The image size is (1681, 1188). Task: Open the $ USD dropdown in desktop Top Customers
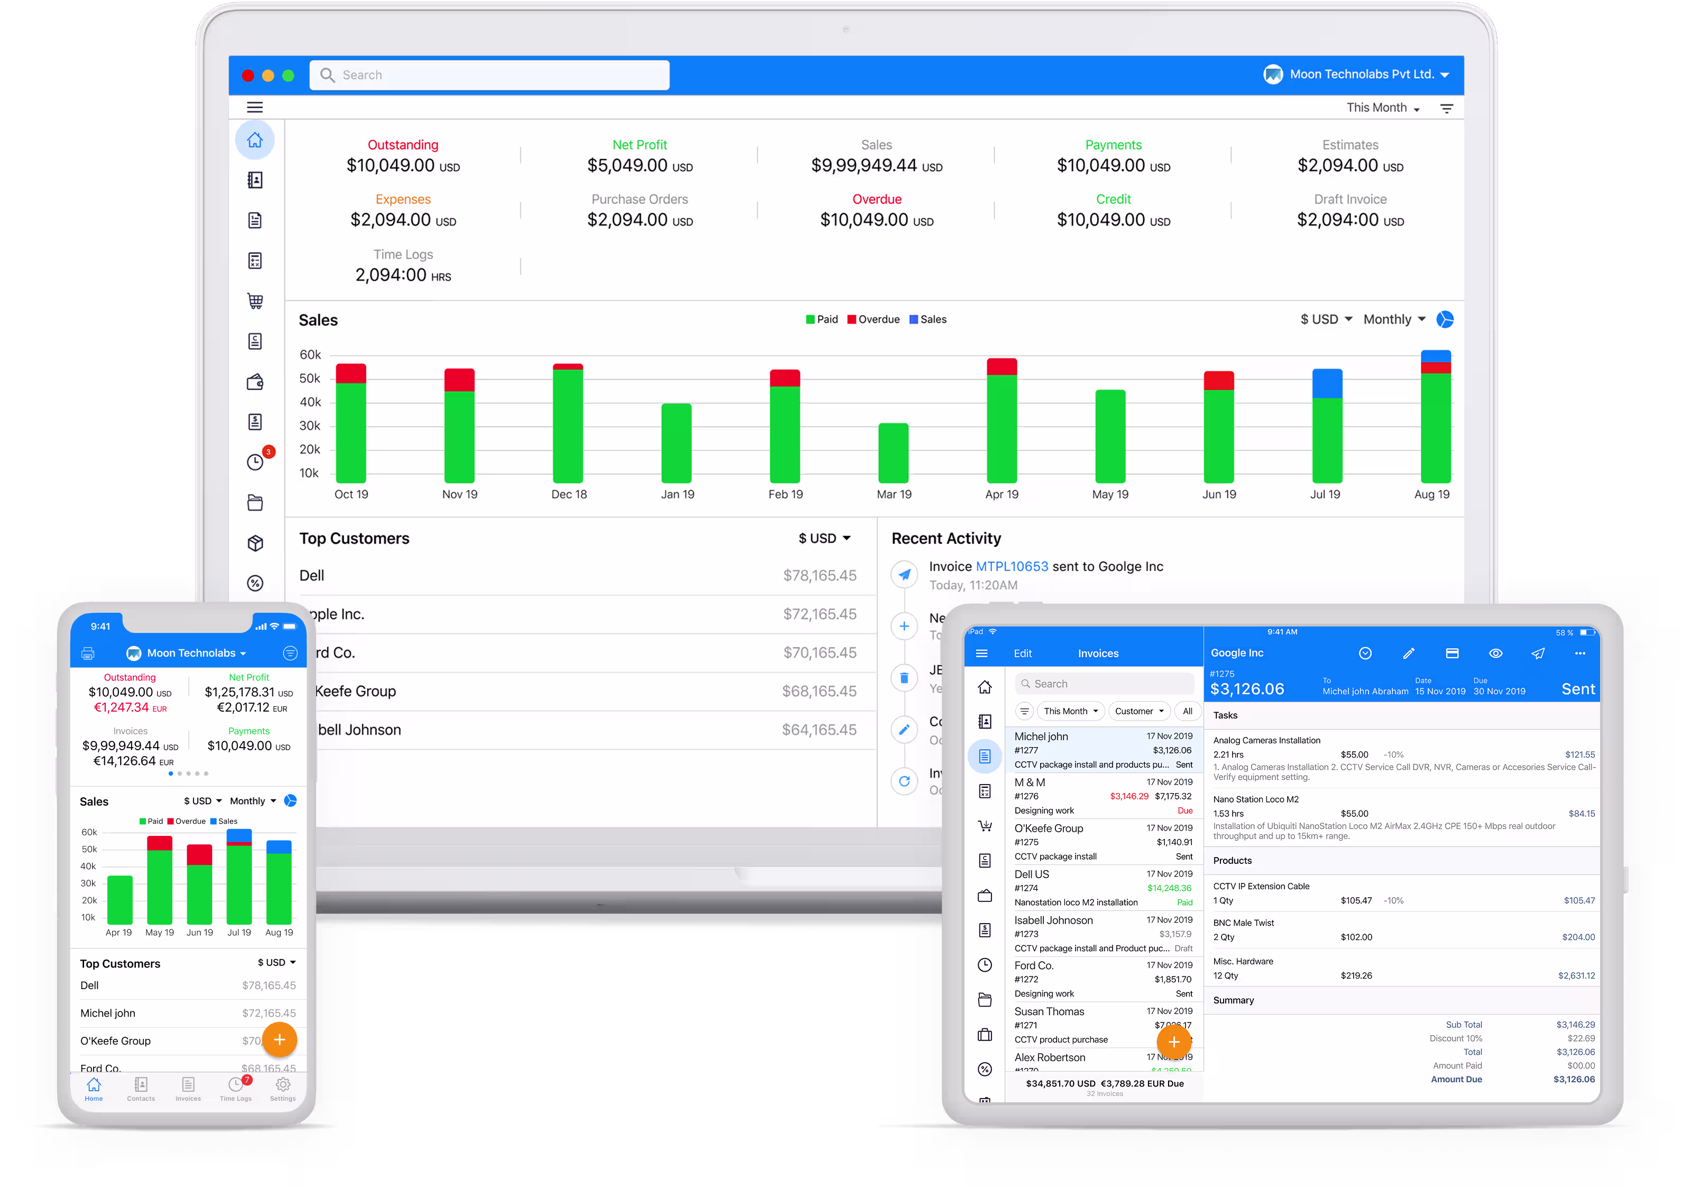(x=824, y=539)
